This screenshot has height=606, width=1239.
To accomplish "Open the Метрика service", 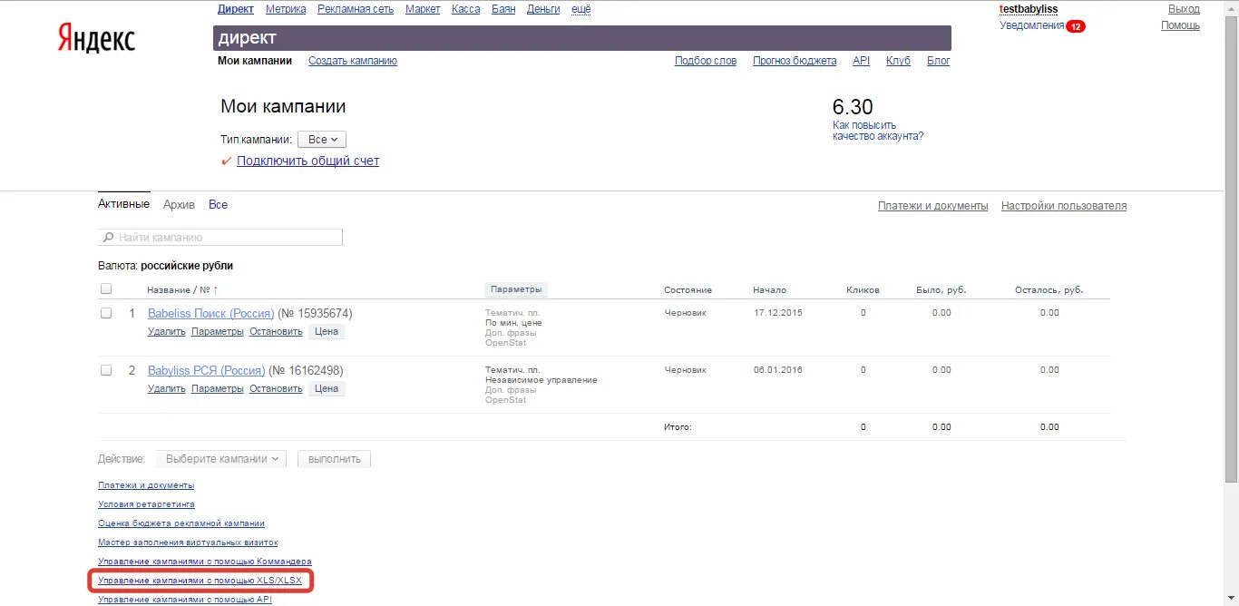I will pos(286,9).
